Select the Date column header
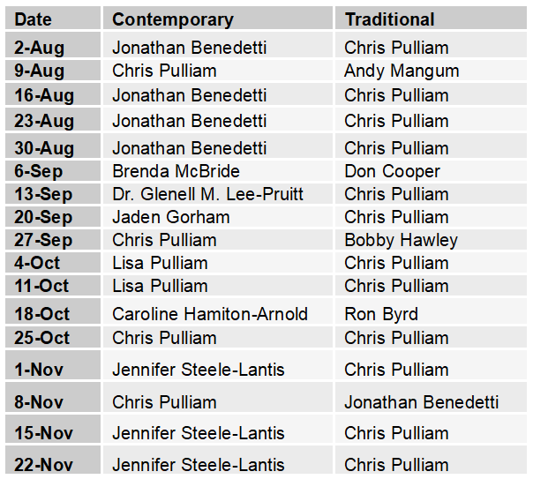 coord(53,18)
